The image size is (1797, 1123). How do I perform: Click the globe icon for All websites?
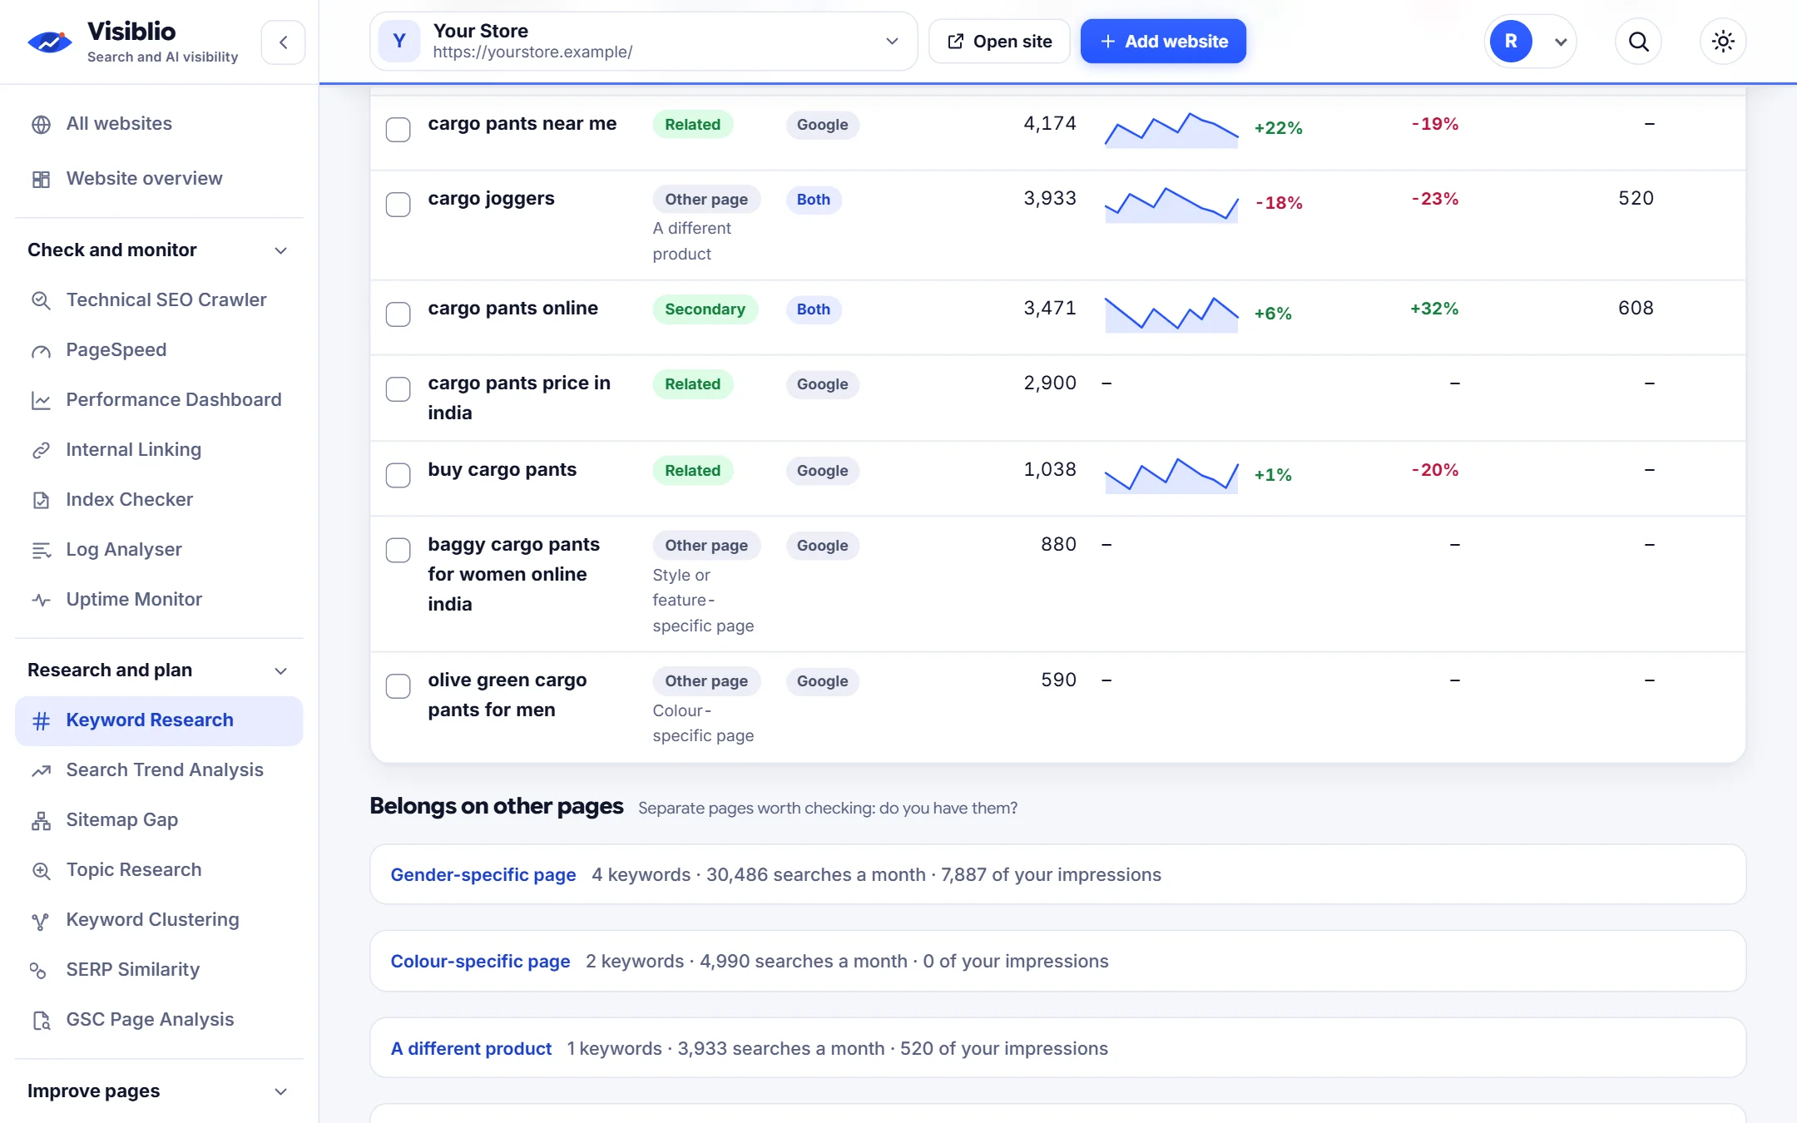41,124
